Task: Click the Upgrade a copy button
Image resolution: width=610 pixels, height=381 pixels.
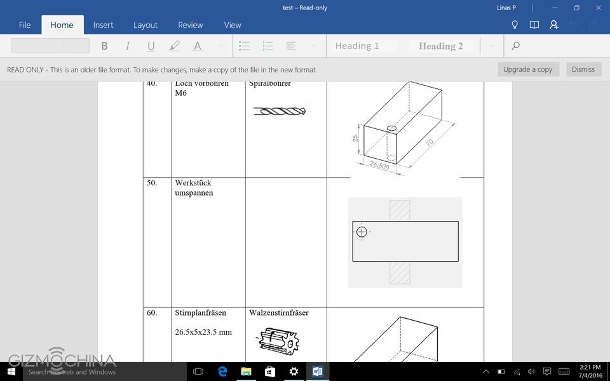Action: 527,69
